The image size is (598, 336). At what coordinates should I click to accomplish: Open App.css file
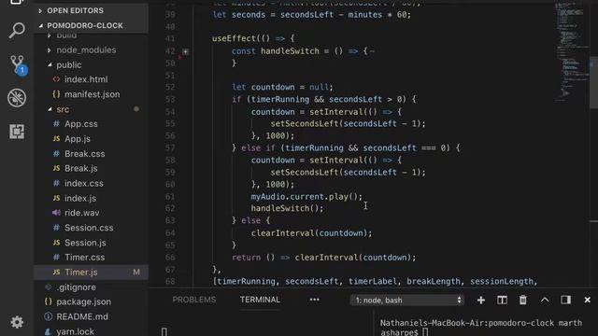tap(81, 124)
